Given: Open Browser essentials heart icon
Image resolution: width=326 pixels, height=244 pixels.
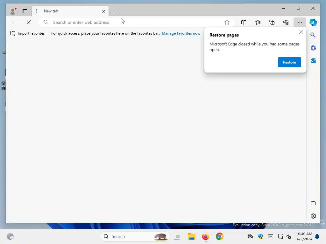Looking at the screenshot, I should (x=286, y=22).
